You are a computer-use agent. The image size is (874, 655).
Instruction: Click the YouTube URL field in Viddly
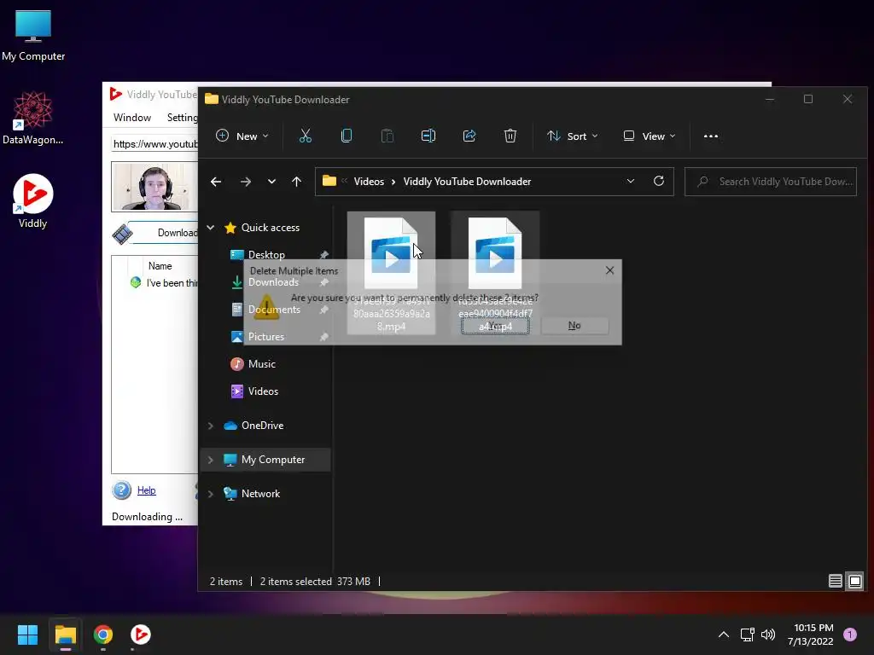154,144
